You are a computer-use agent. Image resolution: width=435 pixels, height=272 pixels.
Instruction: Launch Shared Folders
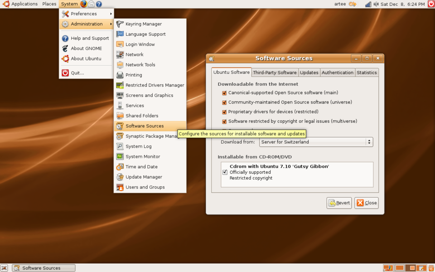pyautogui.click(x=150, y=116)
